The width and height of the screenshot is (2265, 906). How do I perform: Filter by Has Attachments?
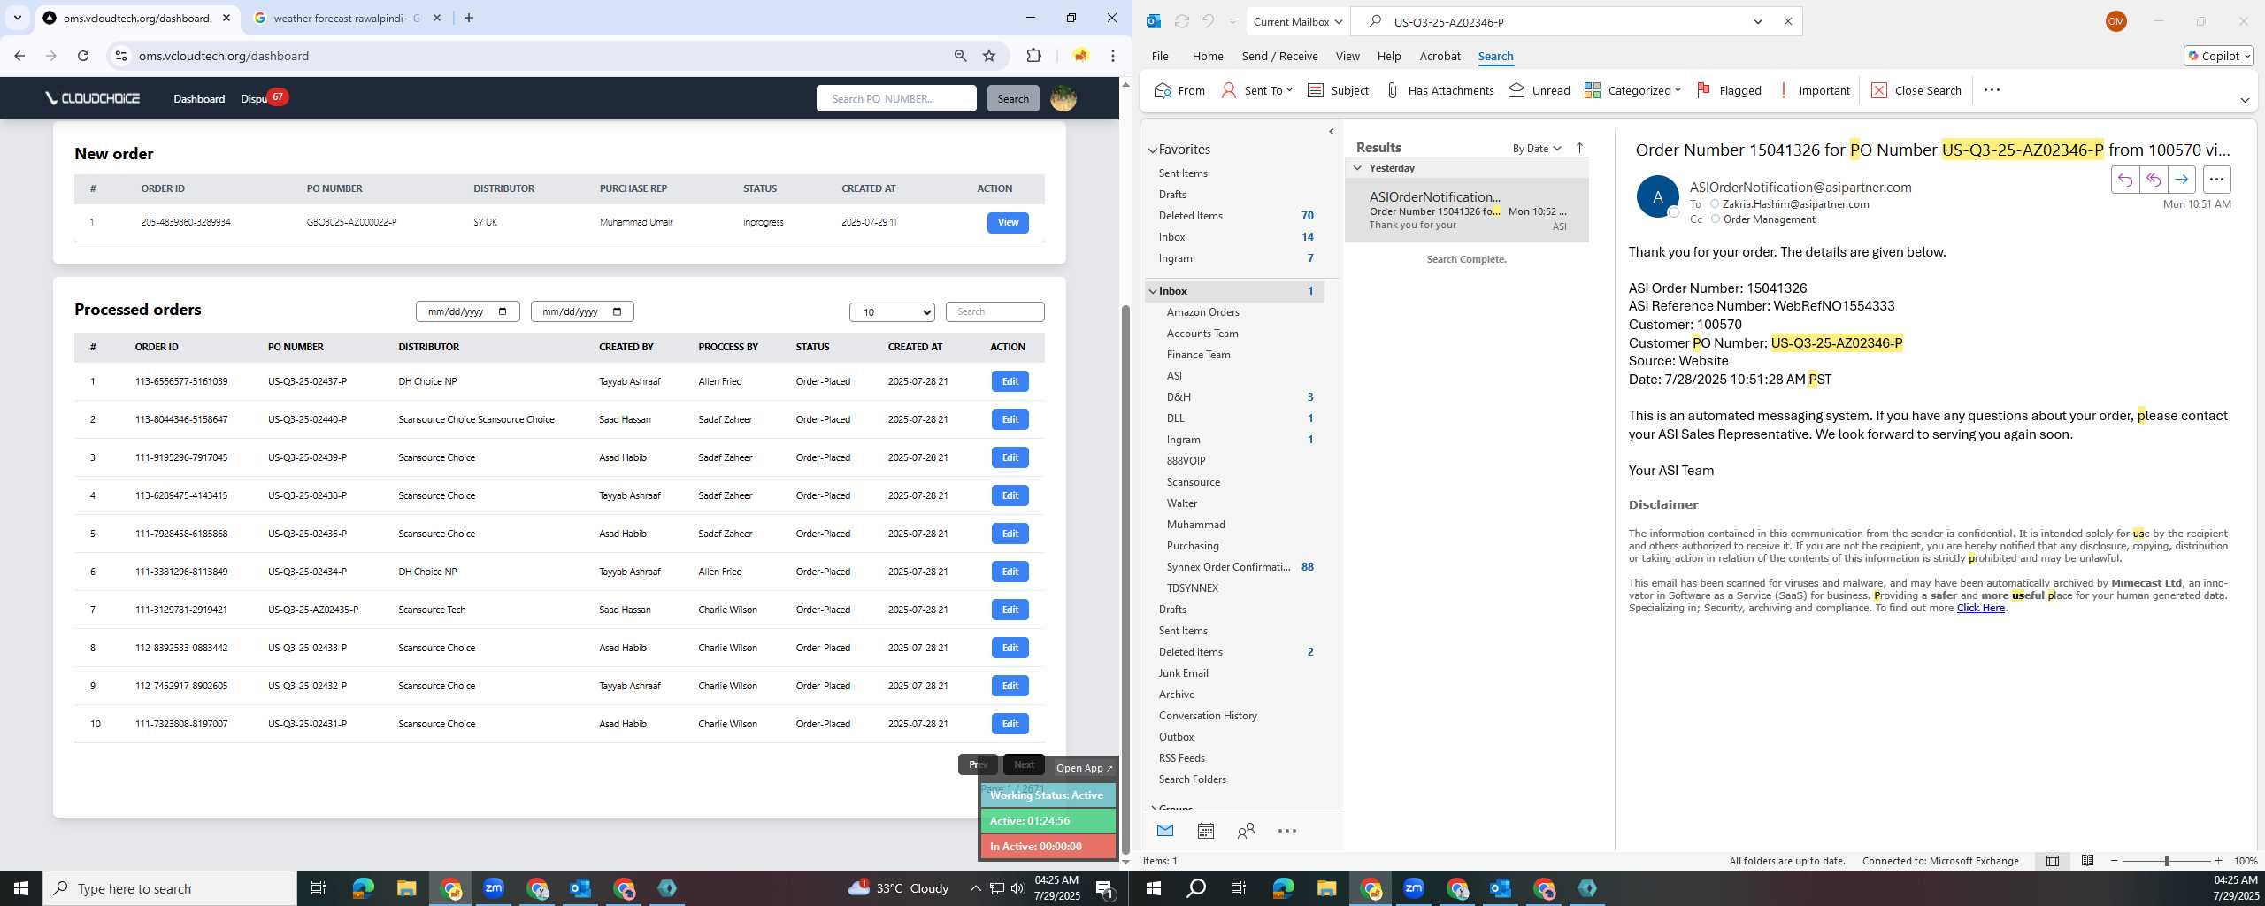coord(1440,90)
